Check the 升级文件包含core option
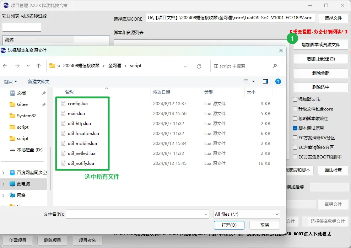This screenshot has width=351, height=248. point(295,109)
